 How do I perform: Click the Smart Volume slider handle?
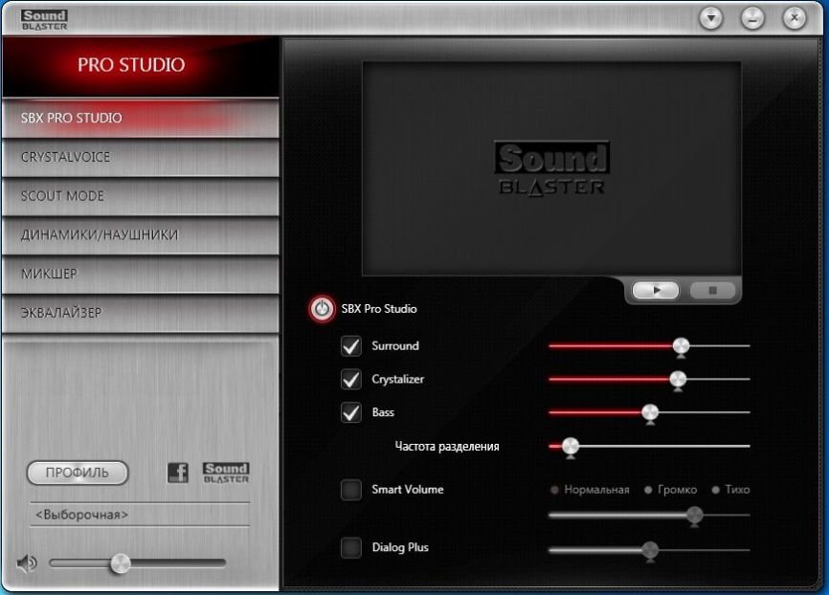(695, 516)
